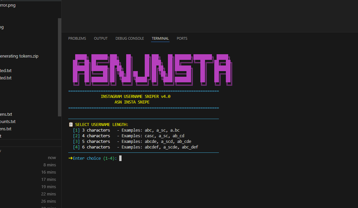Open the file ending in ounts.txt
The height and width of the screenshot is (208, 358).
pyautogui.click(x=8, y=122)
